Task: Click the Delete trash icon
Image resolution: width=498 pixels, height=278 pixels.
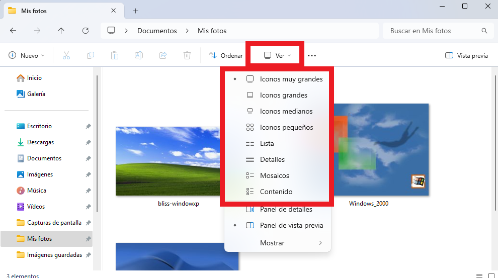Action: click(187, 55)
